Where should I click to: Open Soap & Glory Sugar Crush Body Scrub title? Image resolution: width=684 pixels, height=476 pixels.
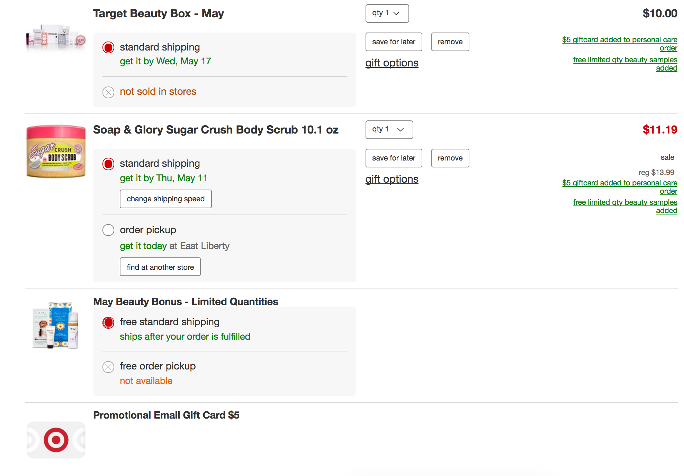pos(216,130)
